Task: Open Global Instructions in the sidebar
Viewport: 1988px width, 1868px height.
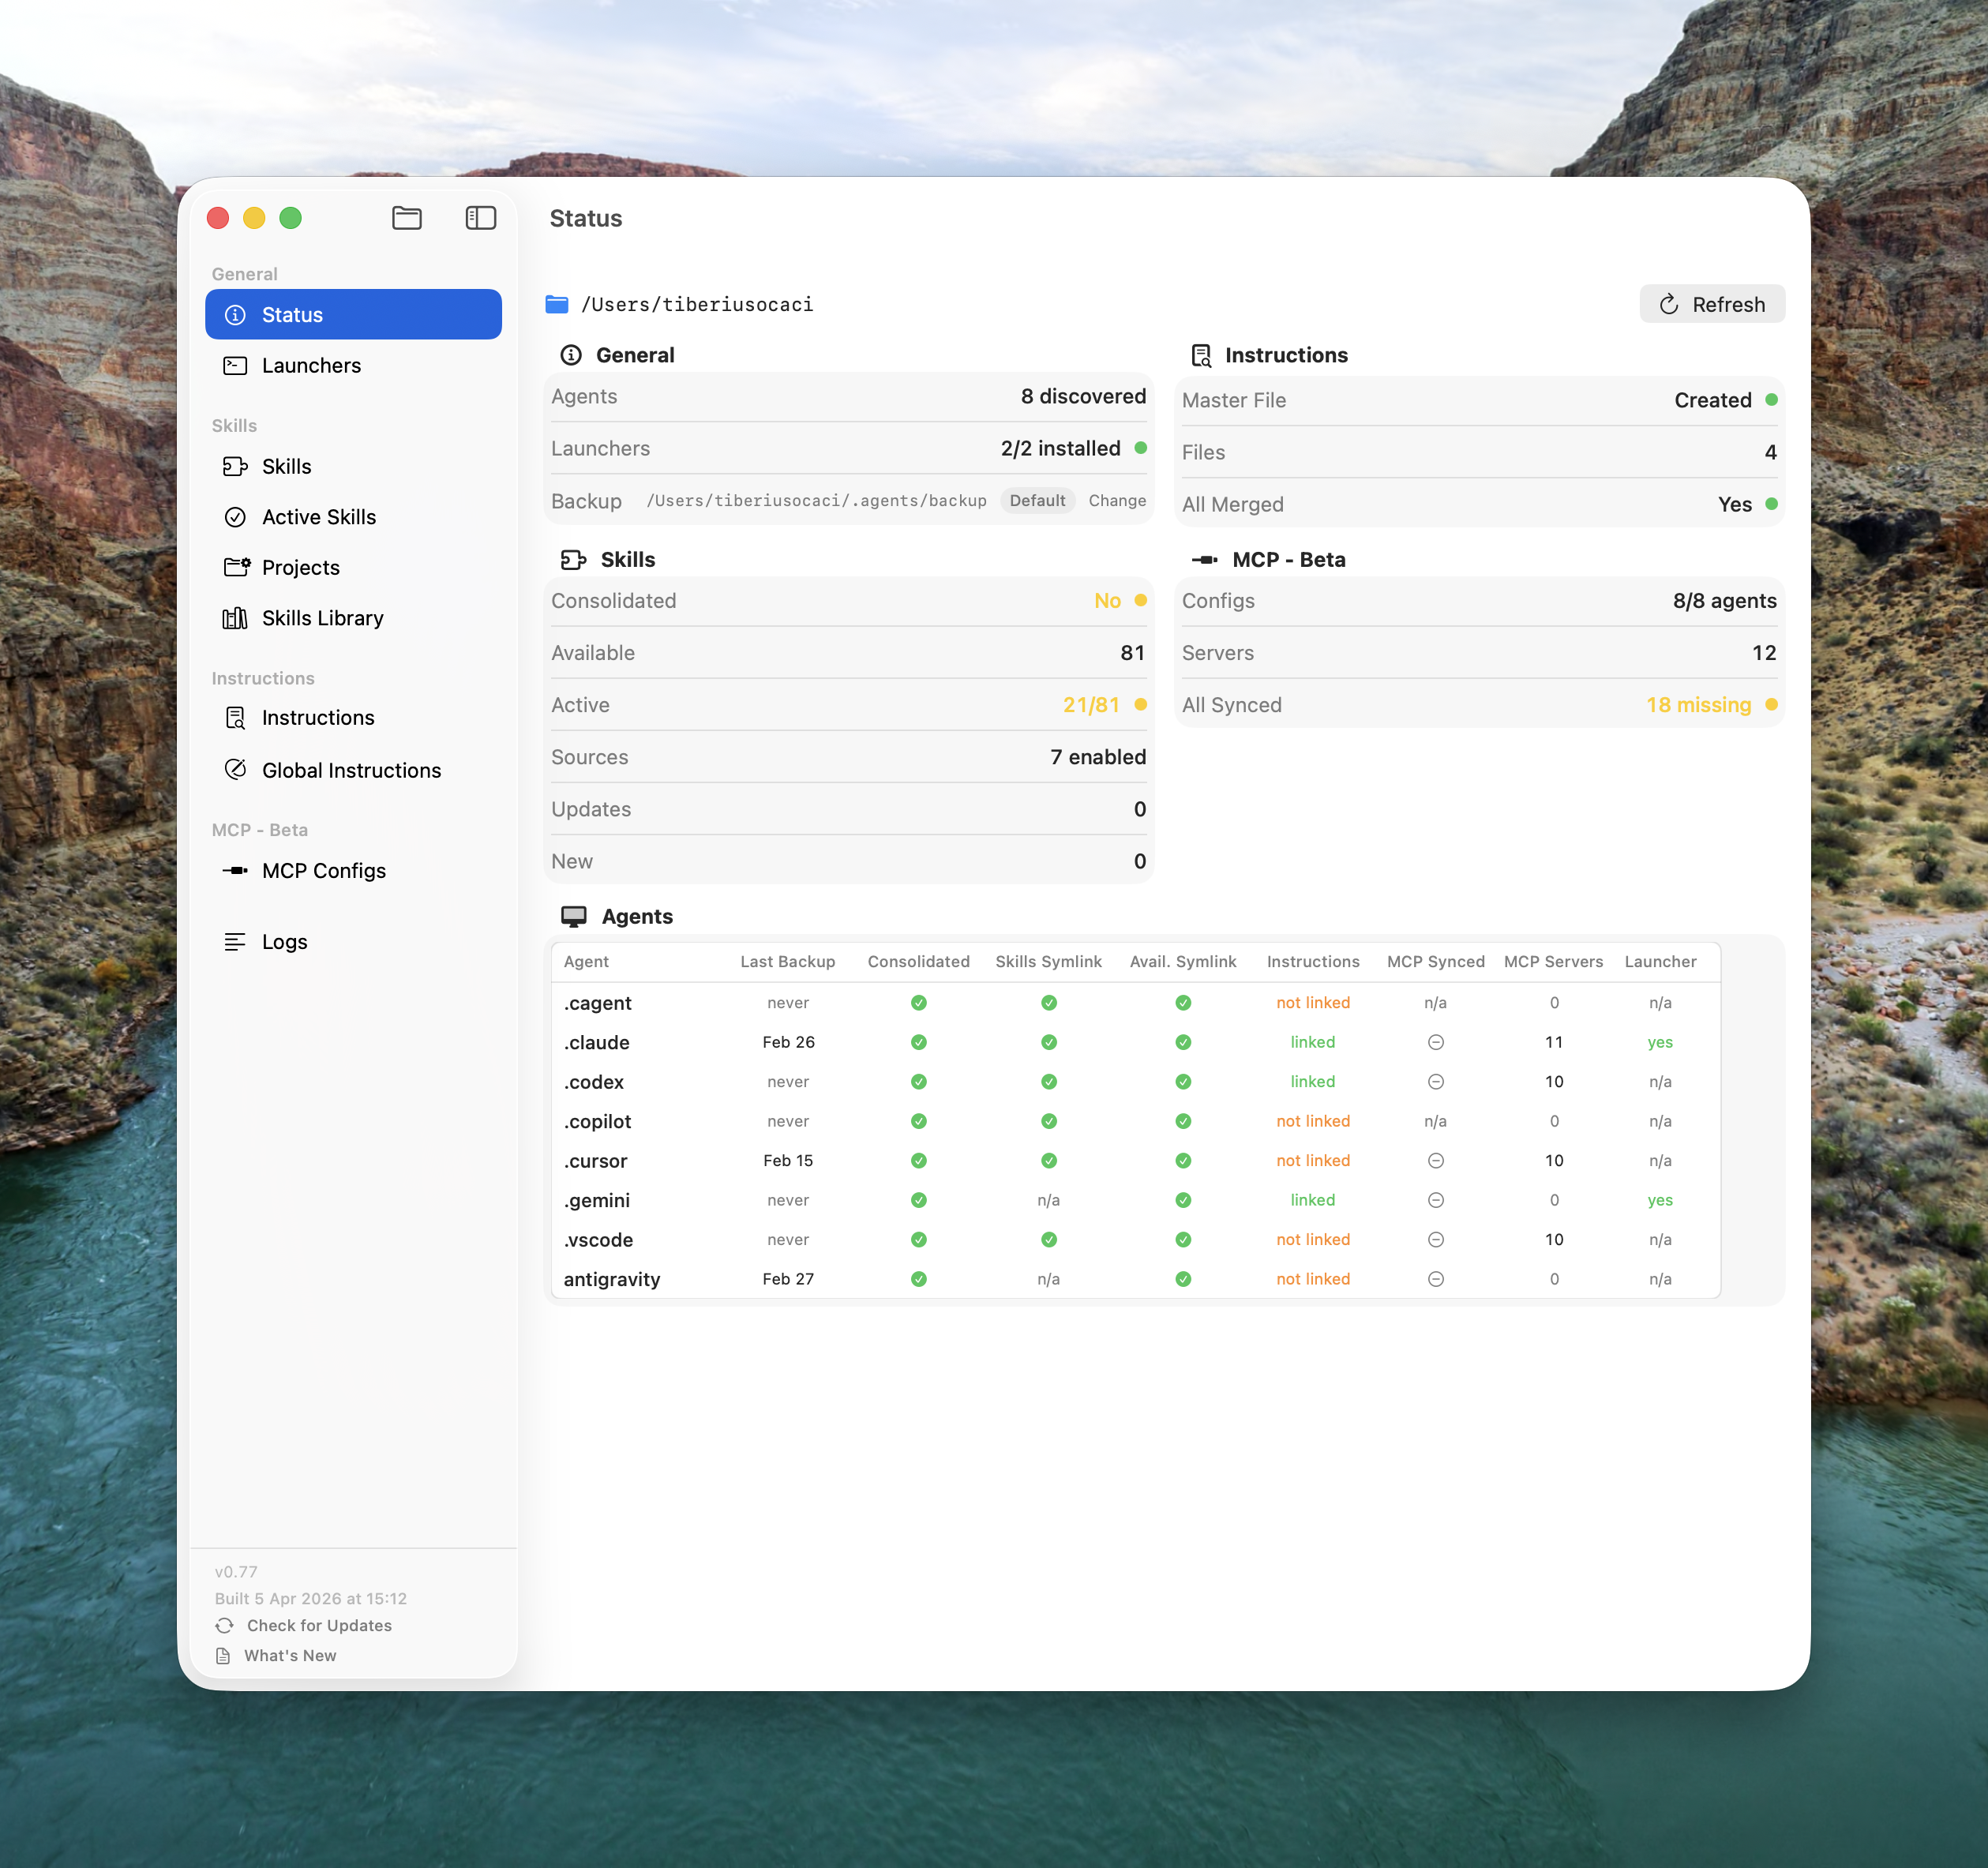Action: pos(351,770)
